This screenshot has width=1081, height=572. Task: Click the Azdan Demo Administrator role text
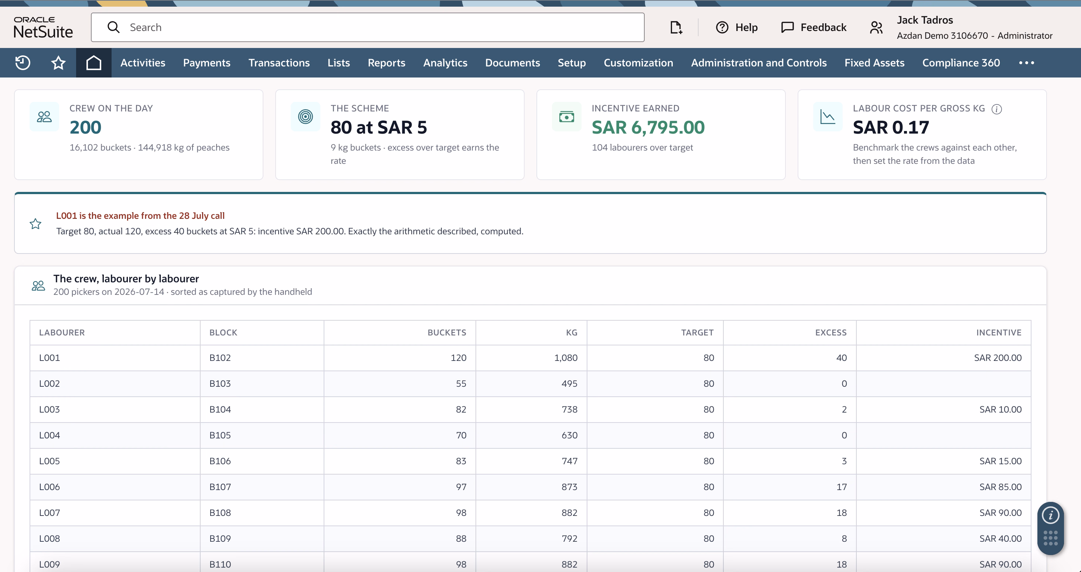974,36
